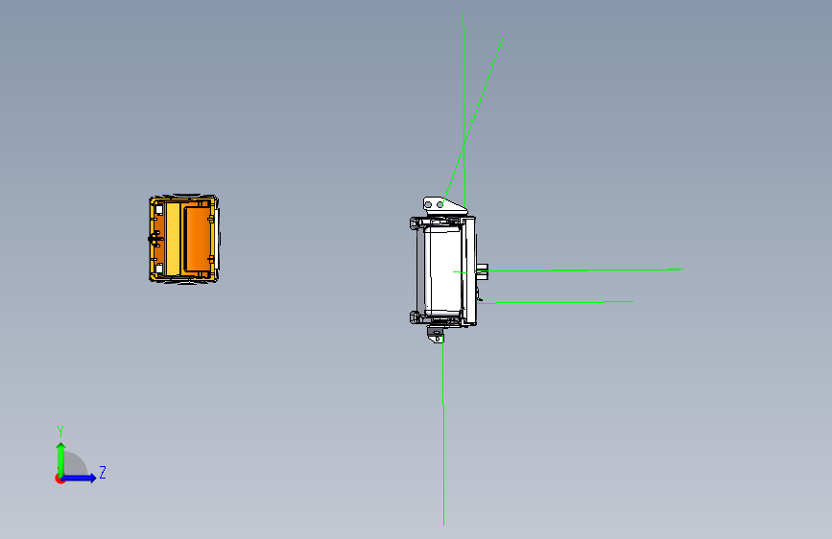Image resolution: width=832 pixels, height=539 pixels.
Task: Click the coordinate triad's green Y axis arrow
Action: [x=61, y=459]
